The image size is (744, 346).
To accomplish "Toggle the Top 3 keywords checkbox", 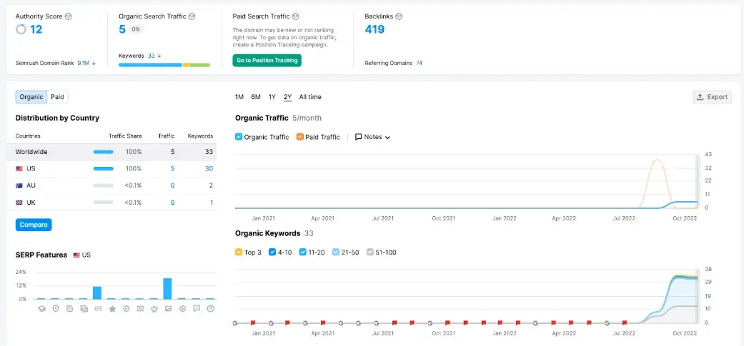I will pos(239,252).
